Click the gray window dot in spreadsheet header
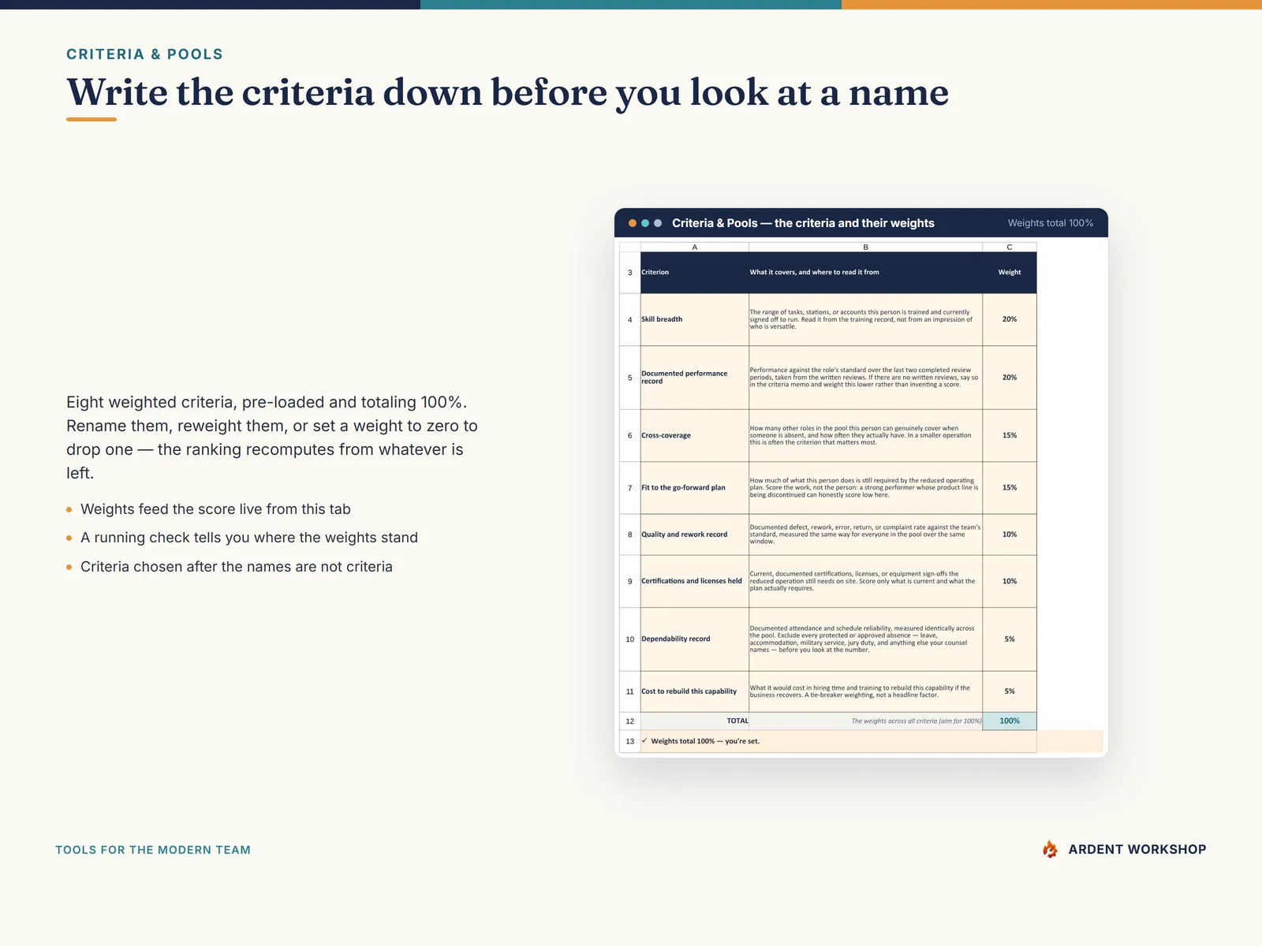The height and width of the screenshot is (946, 1262). click(x=658, y=223)
